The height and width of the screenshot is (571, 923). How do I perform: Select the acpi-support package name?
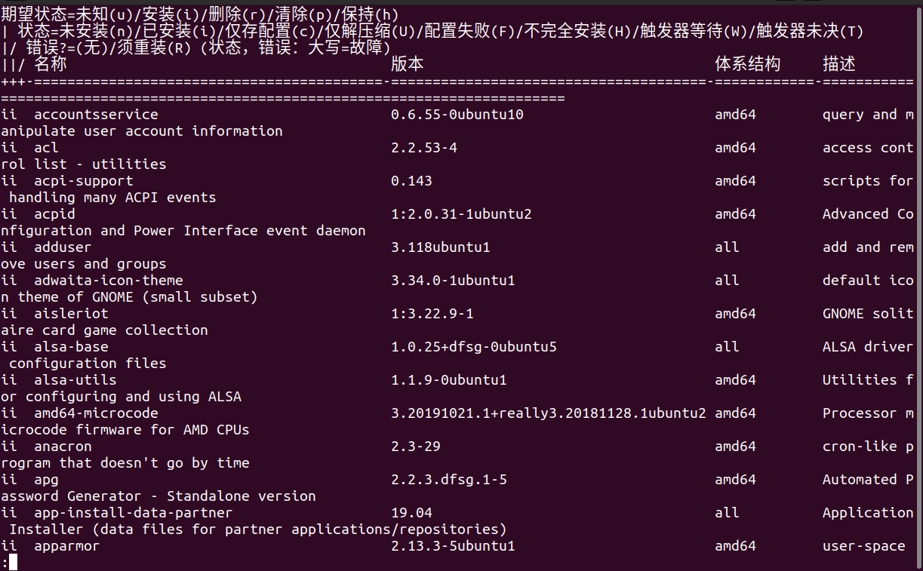84,181
